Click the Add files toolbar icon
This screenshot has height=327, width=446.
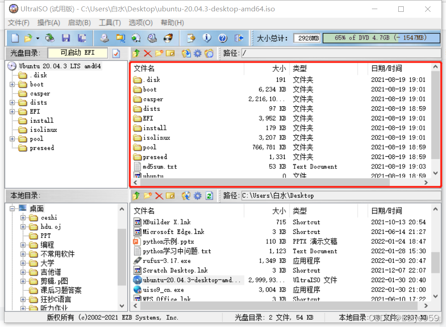[191, 38]
